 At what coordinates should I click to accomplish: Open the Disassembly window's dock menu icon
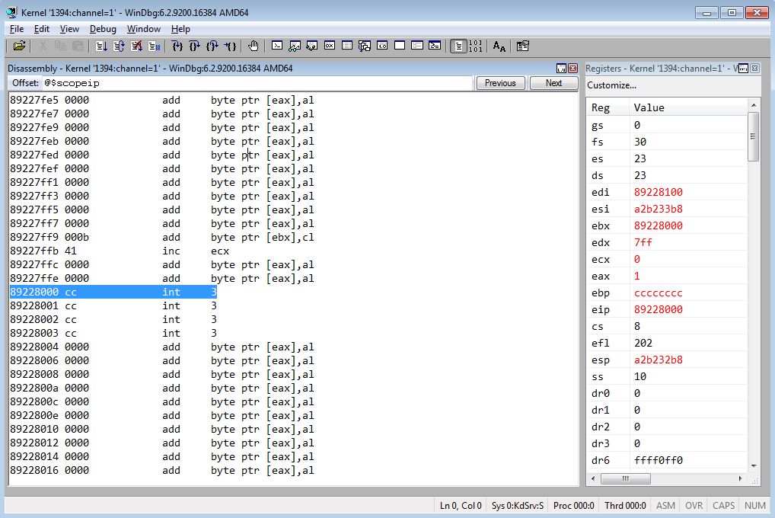point(561,69)
